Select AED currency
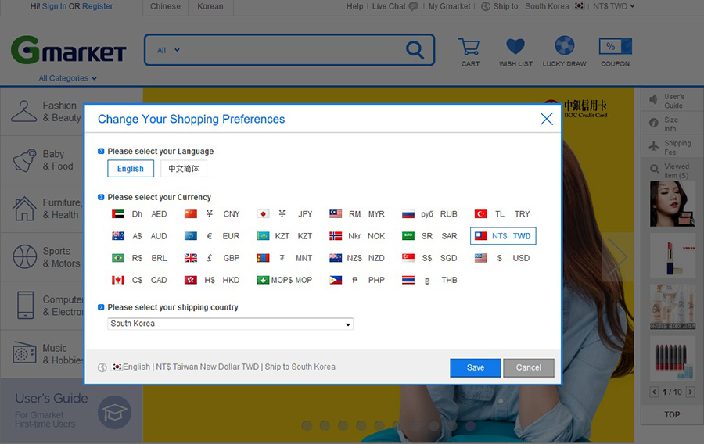This screenshot has width=704, height=444. 139,214
